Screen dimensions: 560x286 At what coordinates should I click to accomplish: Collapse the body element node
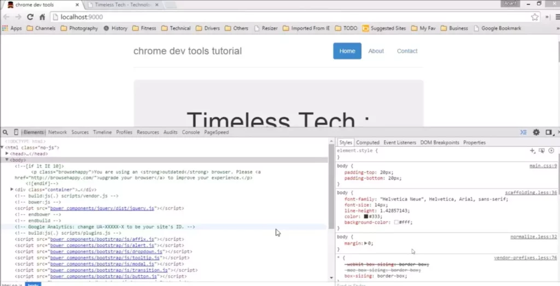coord(7,160)
